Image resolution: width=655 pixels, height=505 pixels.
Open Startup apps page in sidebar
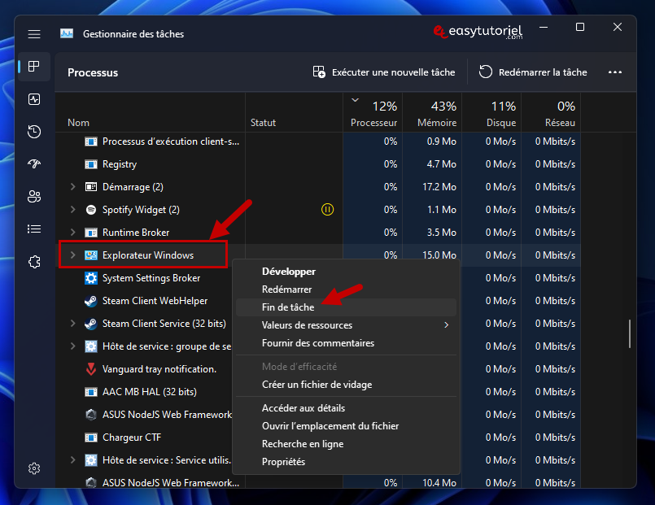(34, 163)
